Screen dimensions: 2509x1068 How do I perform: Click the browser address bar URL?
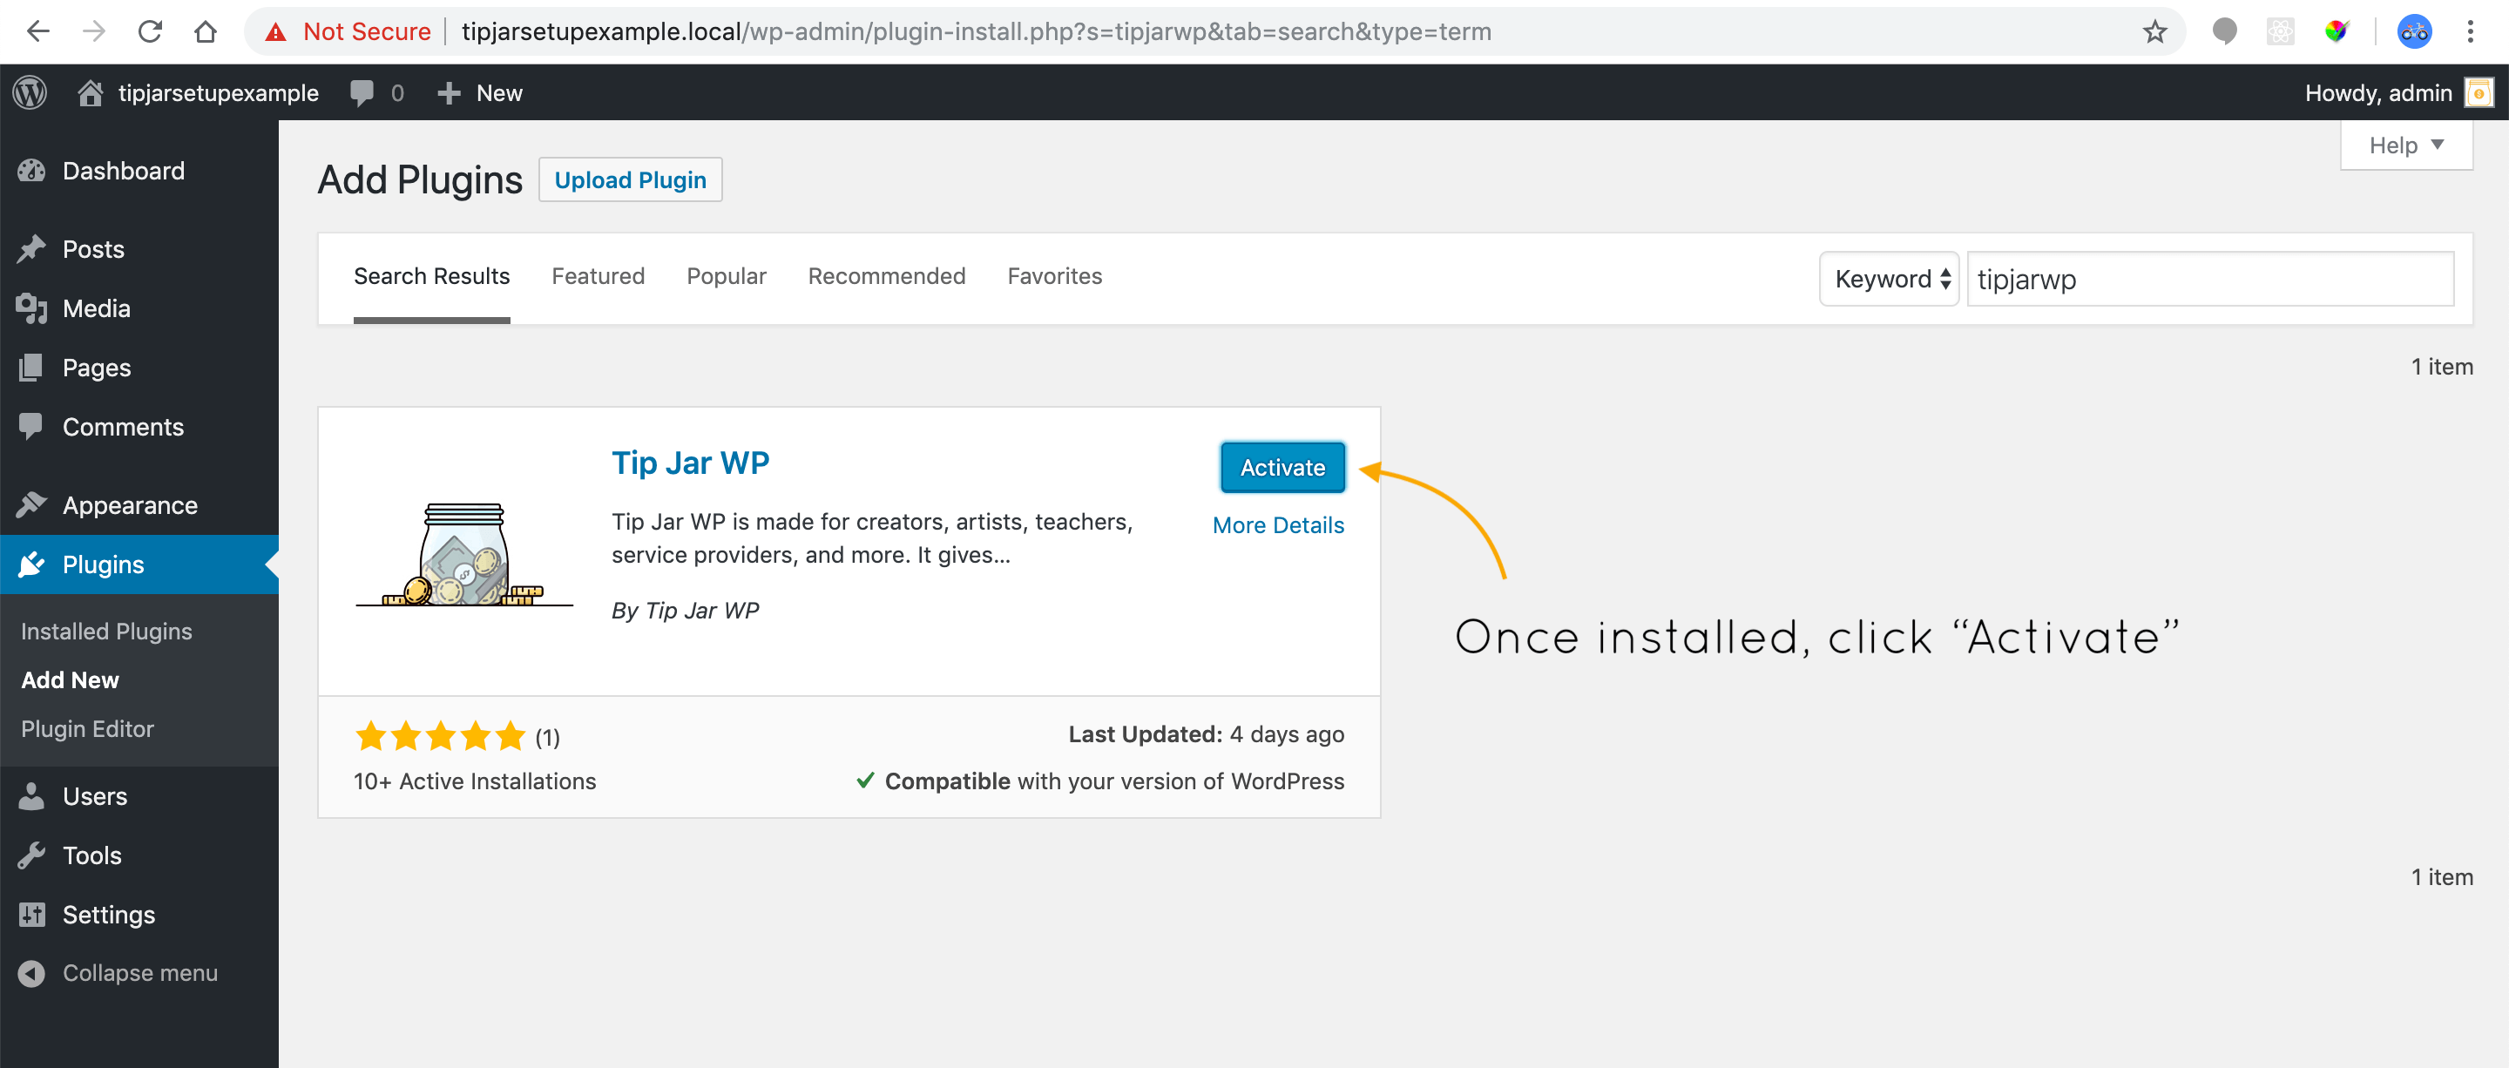(976, 32)
